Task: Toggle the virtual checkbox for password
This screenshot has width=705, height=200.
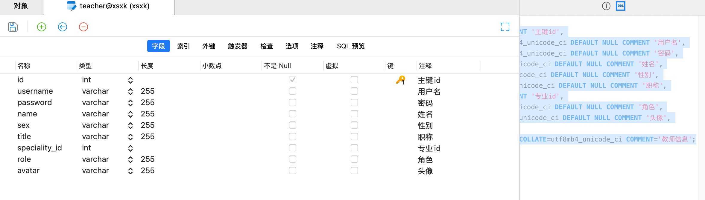Action: (x=354, y=102)
